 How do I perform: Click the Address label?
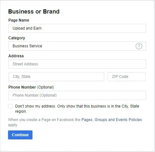pyautogui.click(x=16, y=56)
